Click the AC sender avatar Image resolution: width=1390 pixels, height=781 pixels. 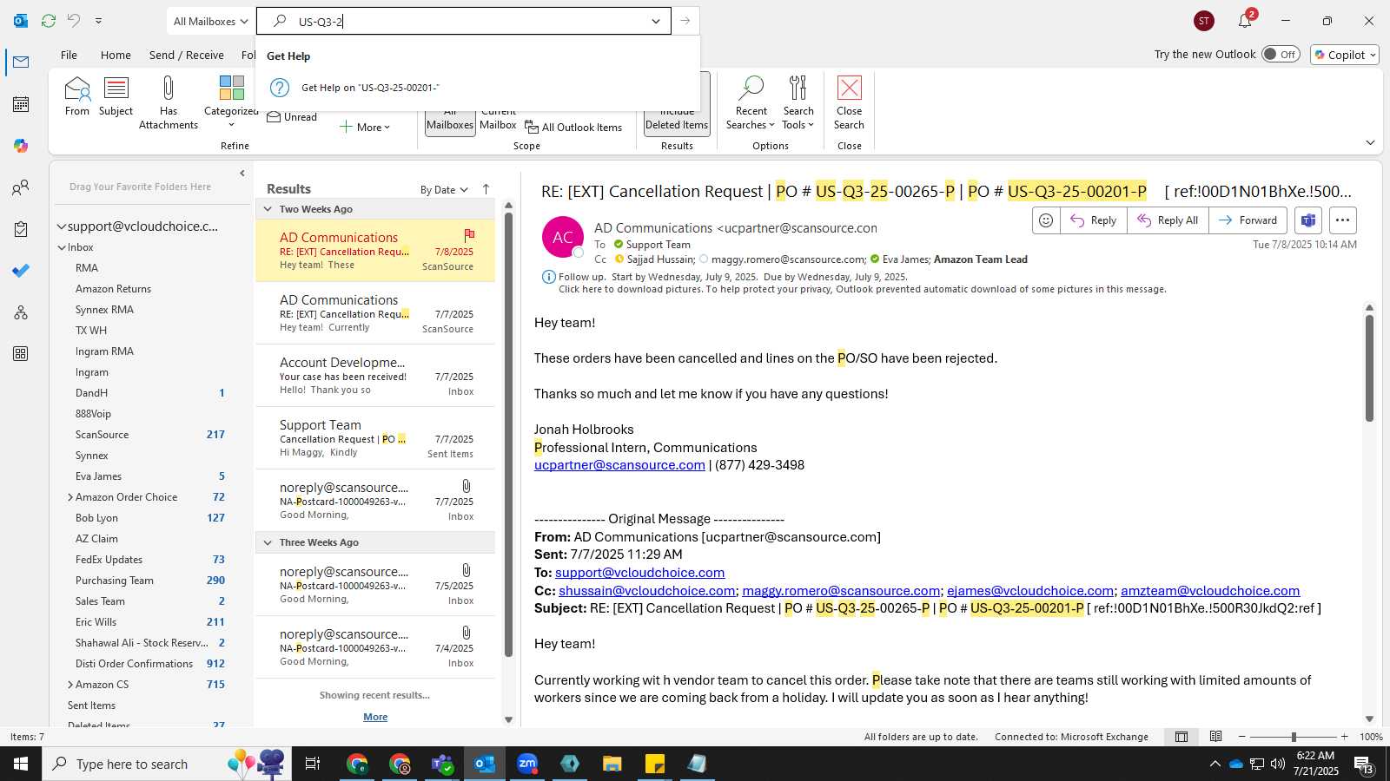pyautogui.click(x=563, y=237)
